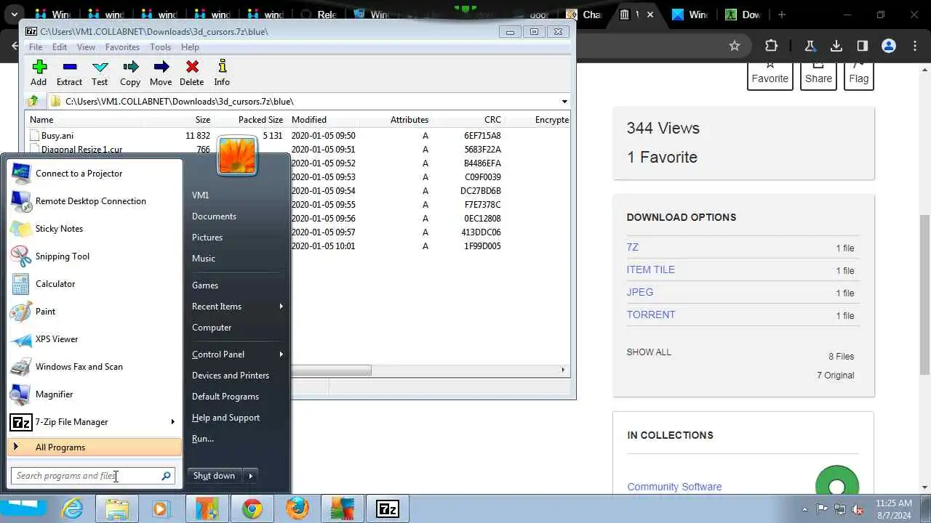Screen dimensions: 931x523
Task: Sort by the Modified column header
Action: point(308,120)
